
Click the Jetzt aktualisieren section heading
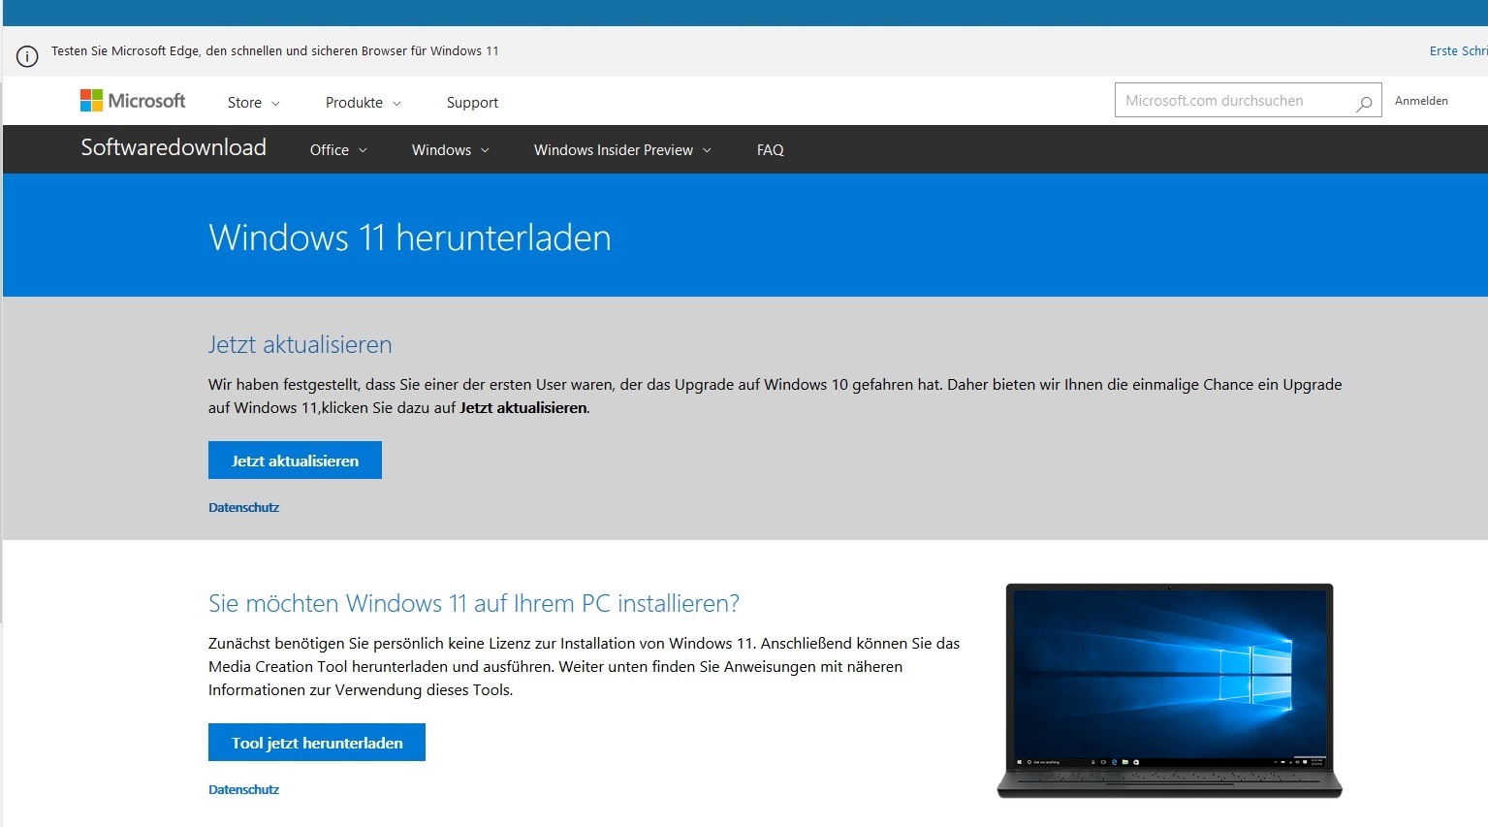tap(301, 345)
